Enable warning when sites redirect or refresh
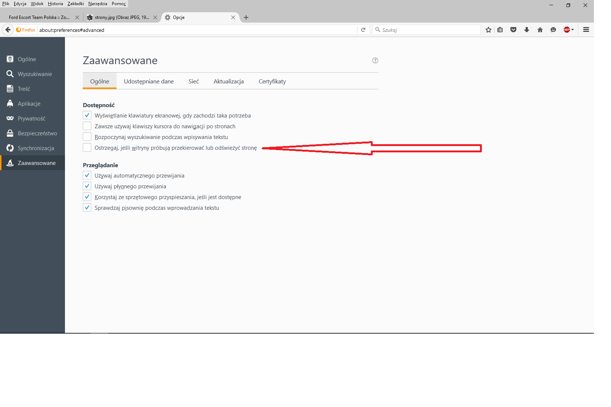This screenshot has height=407, width=611. pyautogui.click(x=87, y=148)
